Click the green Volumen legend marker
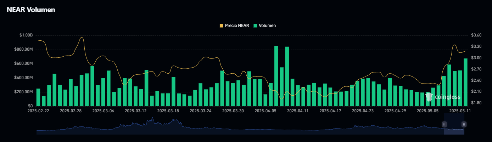Viewport: 492px width, 142px height. pos(256,25)
